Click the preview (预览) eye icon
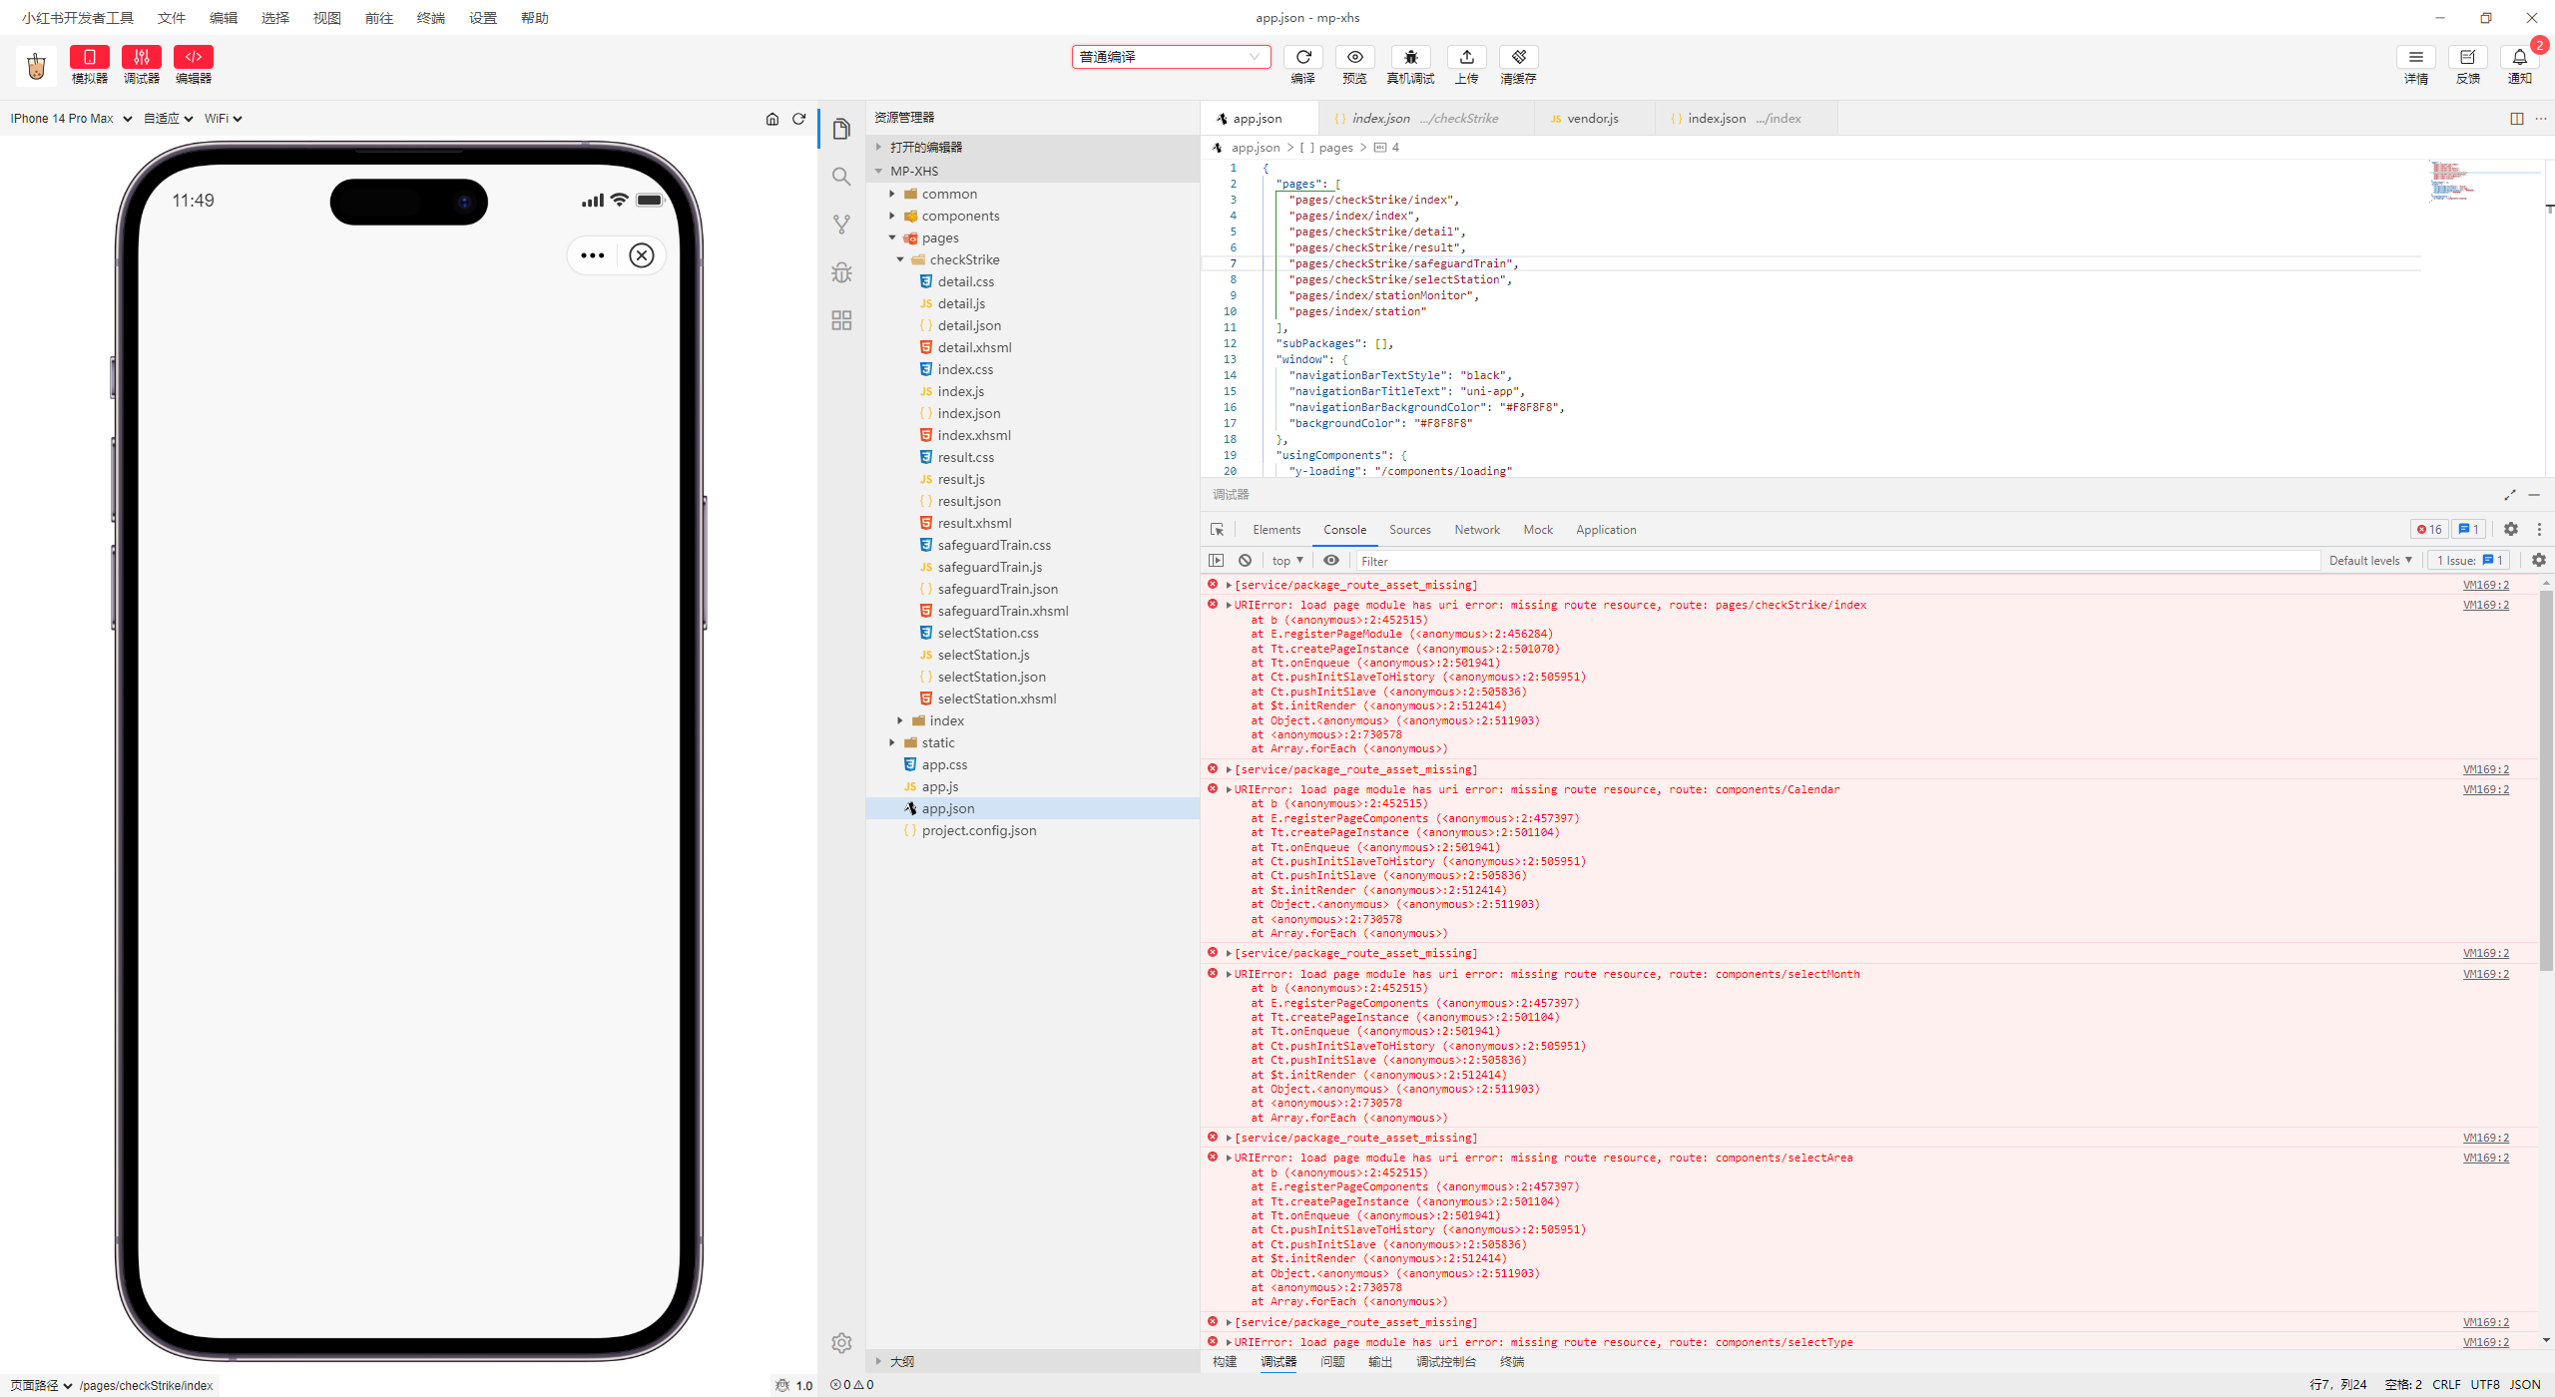 point(1354,57)
